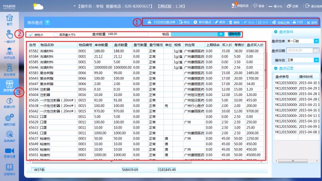Click total value 3181845.49 in footer
The width and height of the screenshot is (322, 181).
(x=167, y=169)
